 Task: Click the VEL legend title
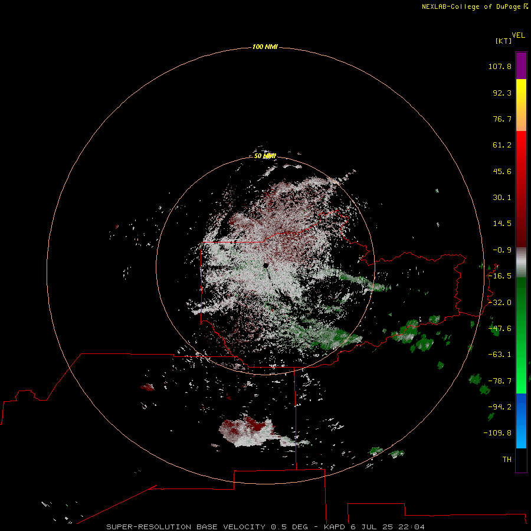518,35
